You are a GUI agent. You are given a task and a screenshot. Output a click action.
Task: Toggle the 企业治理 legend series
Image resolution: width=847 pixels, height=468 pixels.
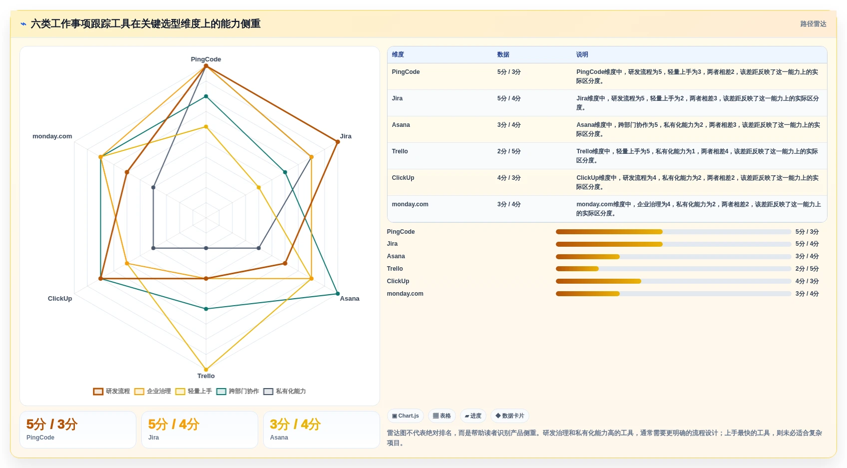152,391
